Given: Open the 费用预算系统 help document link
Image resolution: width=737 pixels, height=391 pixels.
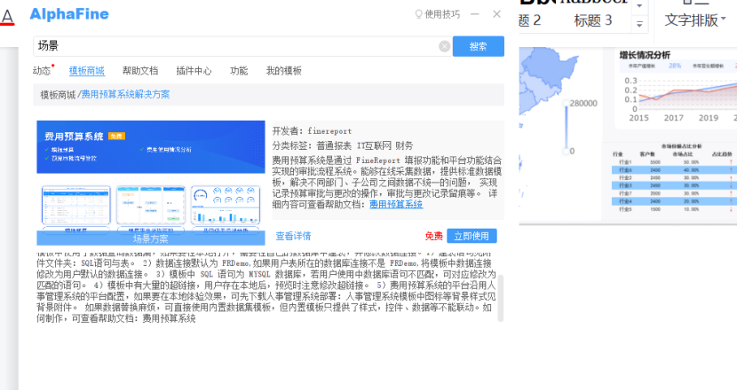Looking at the screenshot, I should click(396, 205).
